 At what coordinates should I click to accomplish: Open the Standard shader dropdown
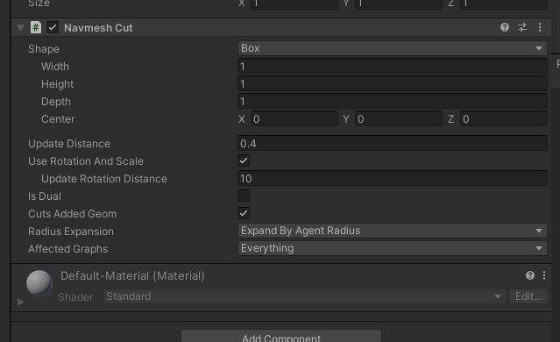(304, 296)
